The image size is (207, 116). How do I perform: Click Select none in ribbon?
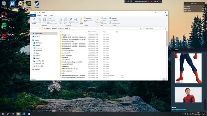114,21
